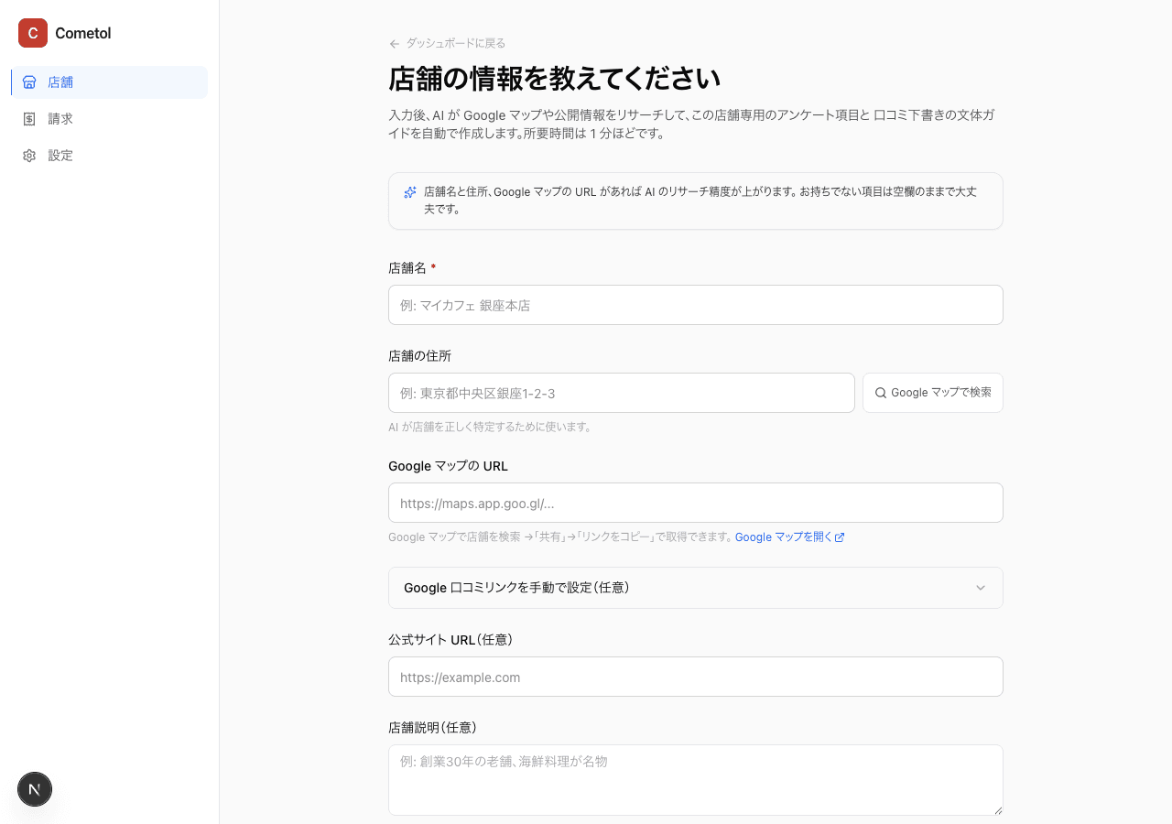Open the 設定 sidebar menu item
The image size is (1172, 824).
pos(110,156)
